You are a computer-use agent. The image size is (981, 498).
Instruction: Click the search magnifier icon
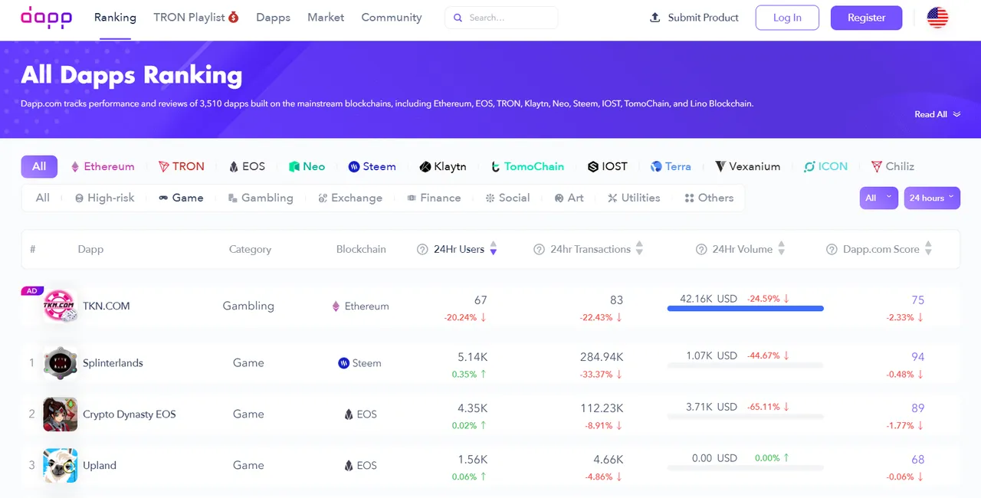[x=458, y=18]
